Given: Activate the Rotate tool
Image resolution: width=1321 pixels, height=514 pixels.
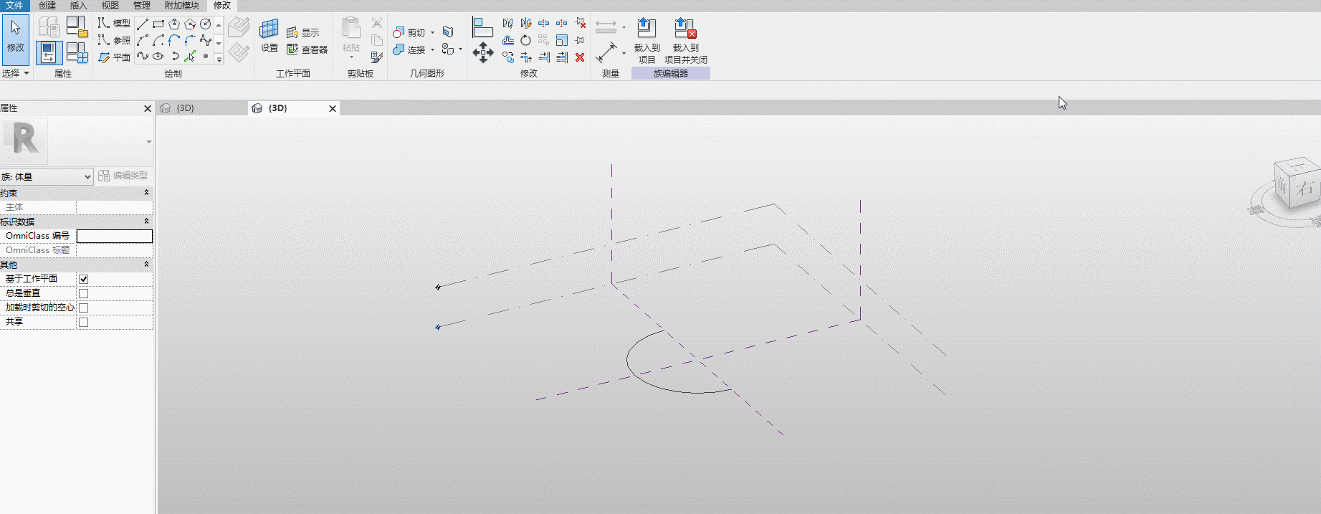Looking at the screenshot, I should [x=526, y=40].
